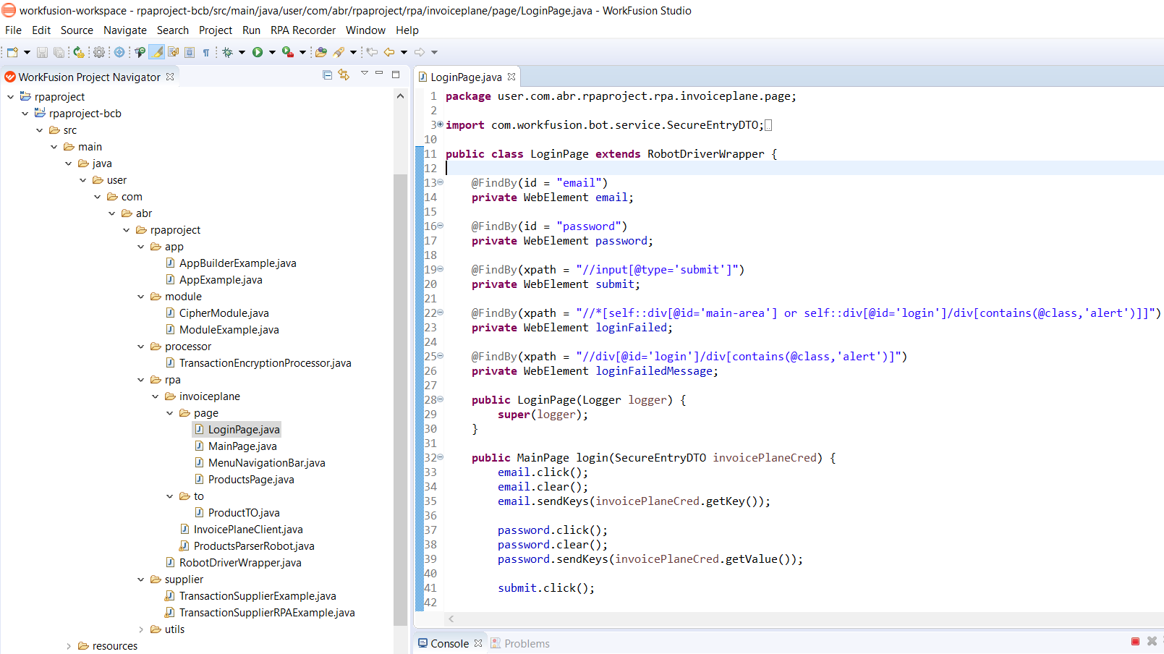Select InvoicePlaneClient.java in the tree
1164x654 pixels.
click(x=248, y=530)
